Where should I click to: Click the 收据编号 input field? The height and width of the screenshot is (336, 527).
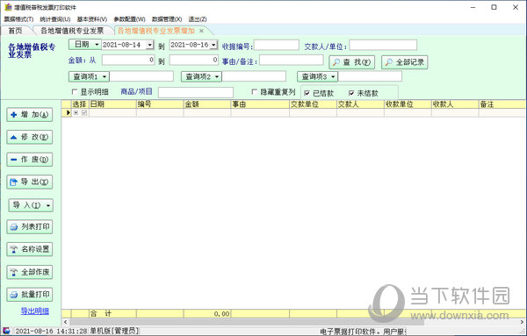pos(277,45)
